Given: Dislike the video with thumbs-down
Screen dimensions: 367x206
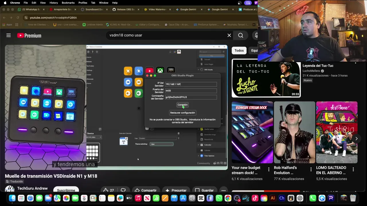Looking at the screenshot, I should (x=123, y=190).
